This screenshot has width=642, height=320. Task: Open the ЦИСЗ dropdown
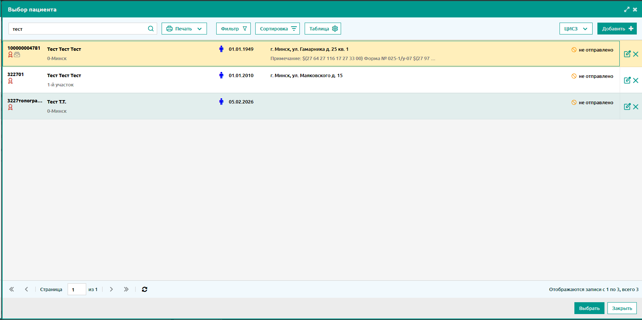[x=575, y=29]
